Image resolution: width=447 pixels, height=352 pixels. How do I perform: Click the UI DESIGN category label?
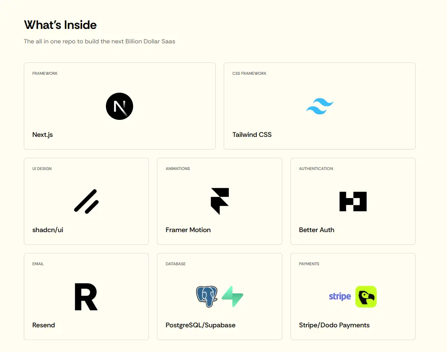click(42, 168)
